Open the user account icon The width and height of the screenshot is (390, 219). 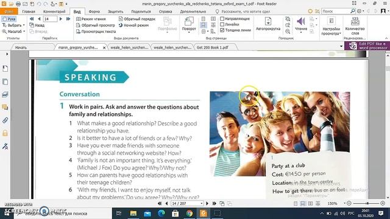click(383, 11)
